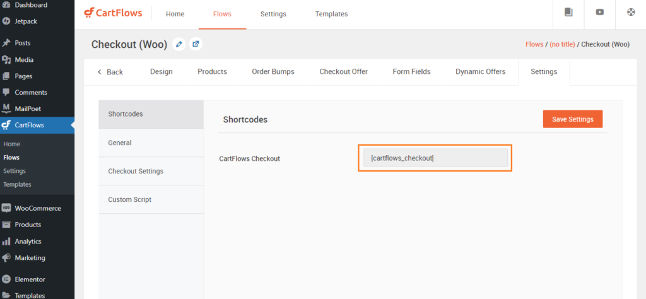This screenshot has width=646, height=299.
Task: Select Custom Script in side menu
Action: tap(151, 200)
